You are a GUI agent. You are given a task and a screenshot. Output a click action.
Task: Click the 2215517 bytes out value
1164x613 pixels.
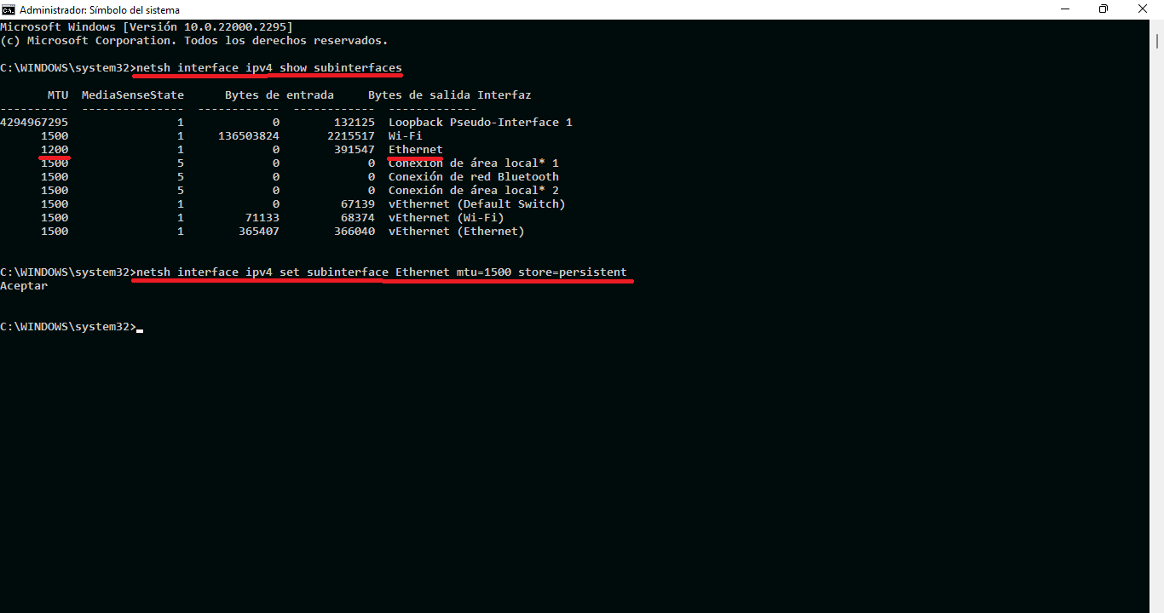coord(351,135)
